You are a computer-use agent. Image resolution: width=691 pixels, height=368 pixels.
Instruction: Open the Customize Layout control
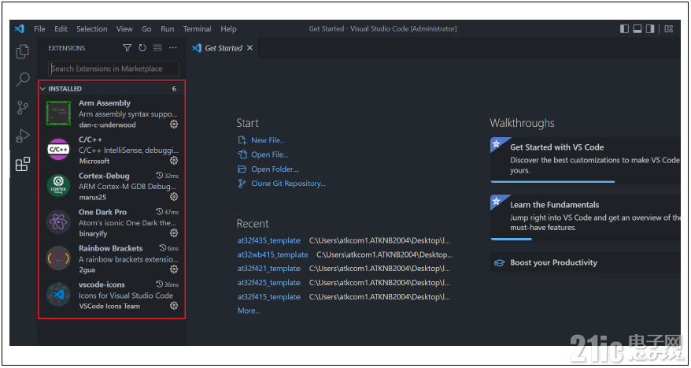(x=668, y=28)
